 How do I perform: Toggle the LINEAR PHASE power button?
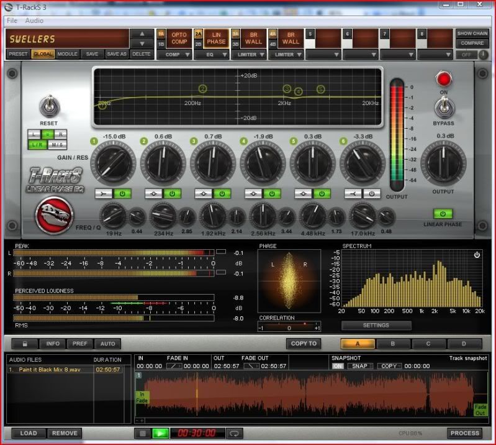[x=443, y=214]
